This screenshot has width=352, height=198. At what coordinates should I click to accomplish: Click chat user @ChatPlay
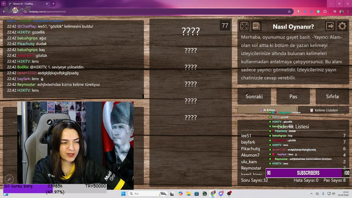click(27, 26)
